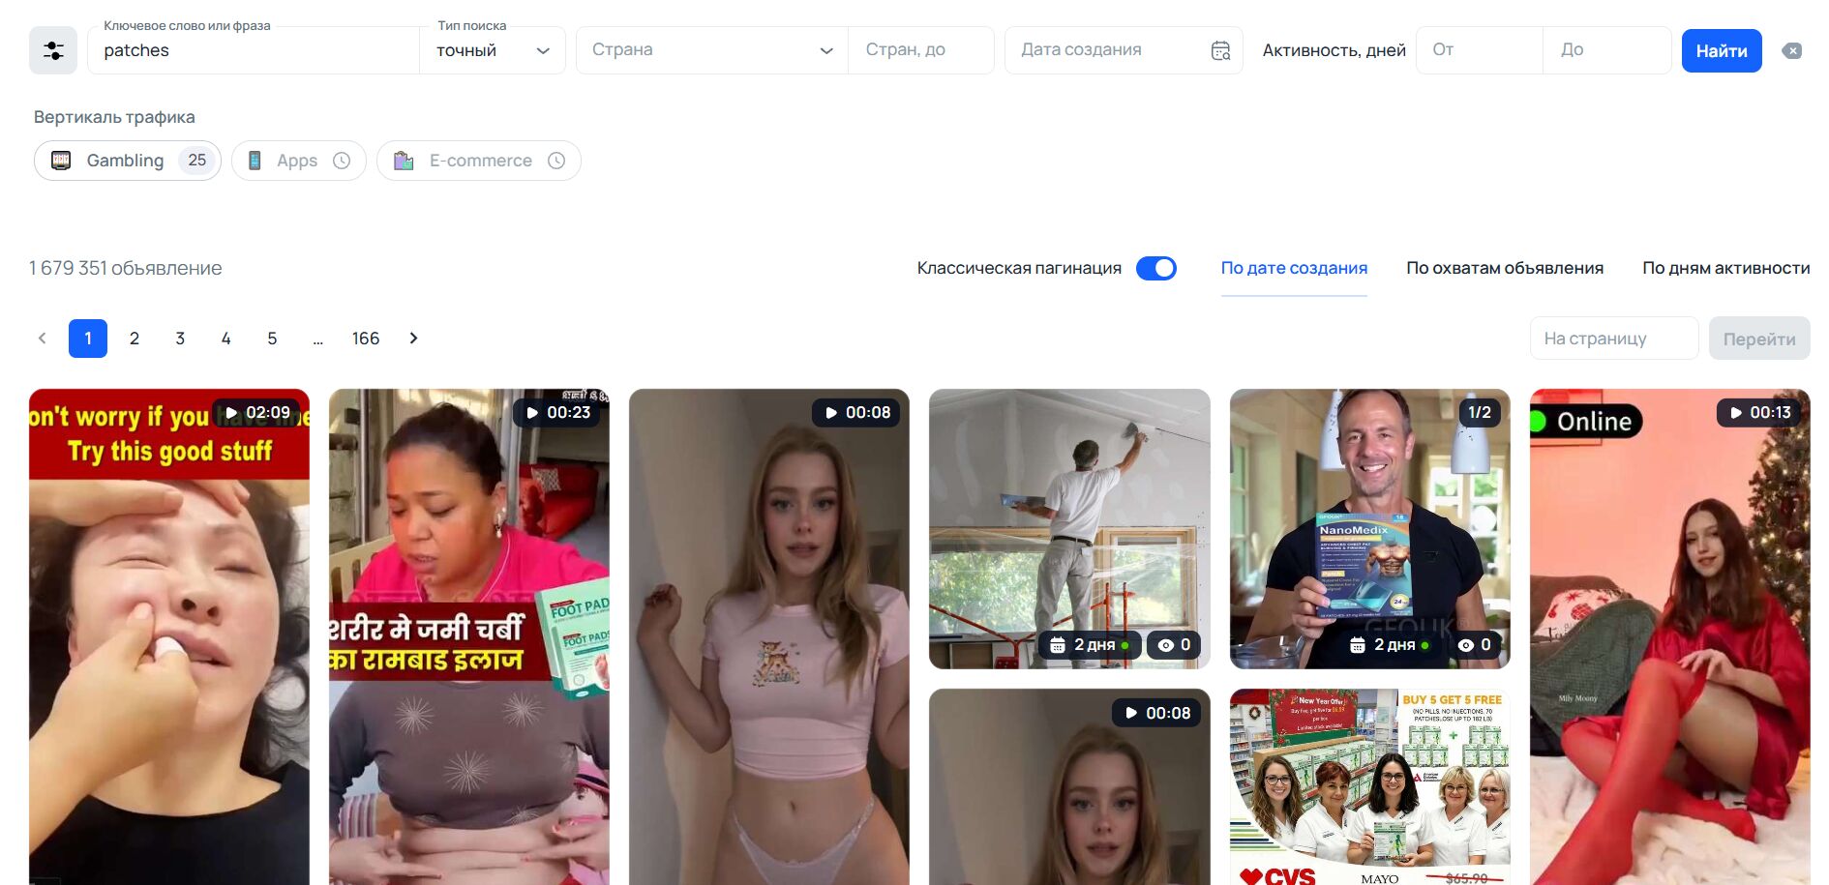Select the Apps vertical chip
This screenshot has width=1829, height=885.
point(299,161)
